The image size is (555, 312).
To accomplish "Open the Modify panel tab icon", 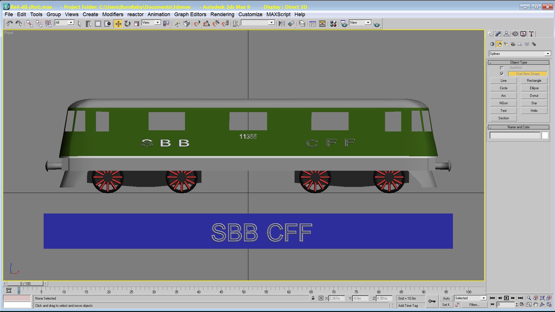I will pyautogui.click(x=498, y=34).
